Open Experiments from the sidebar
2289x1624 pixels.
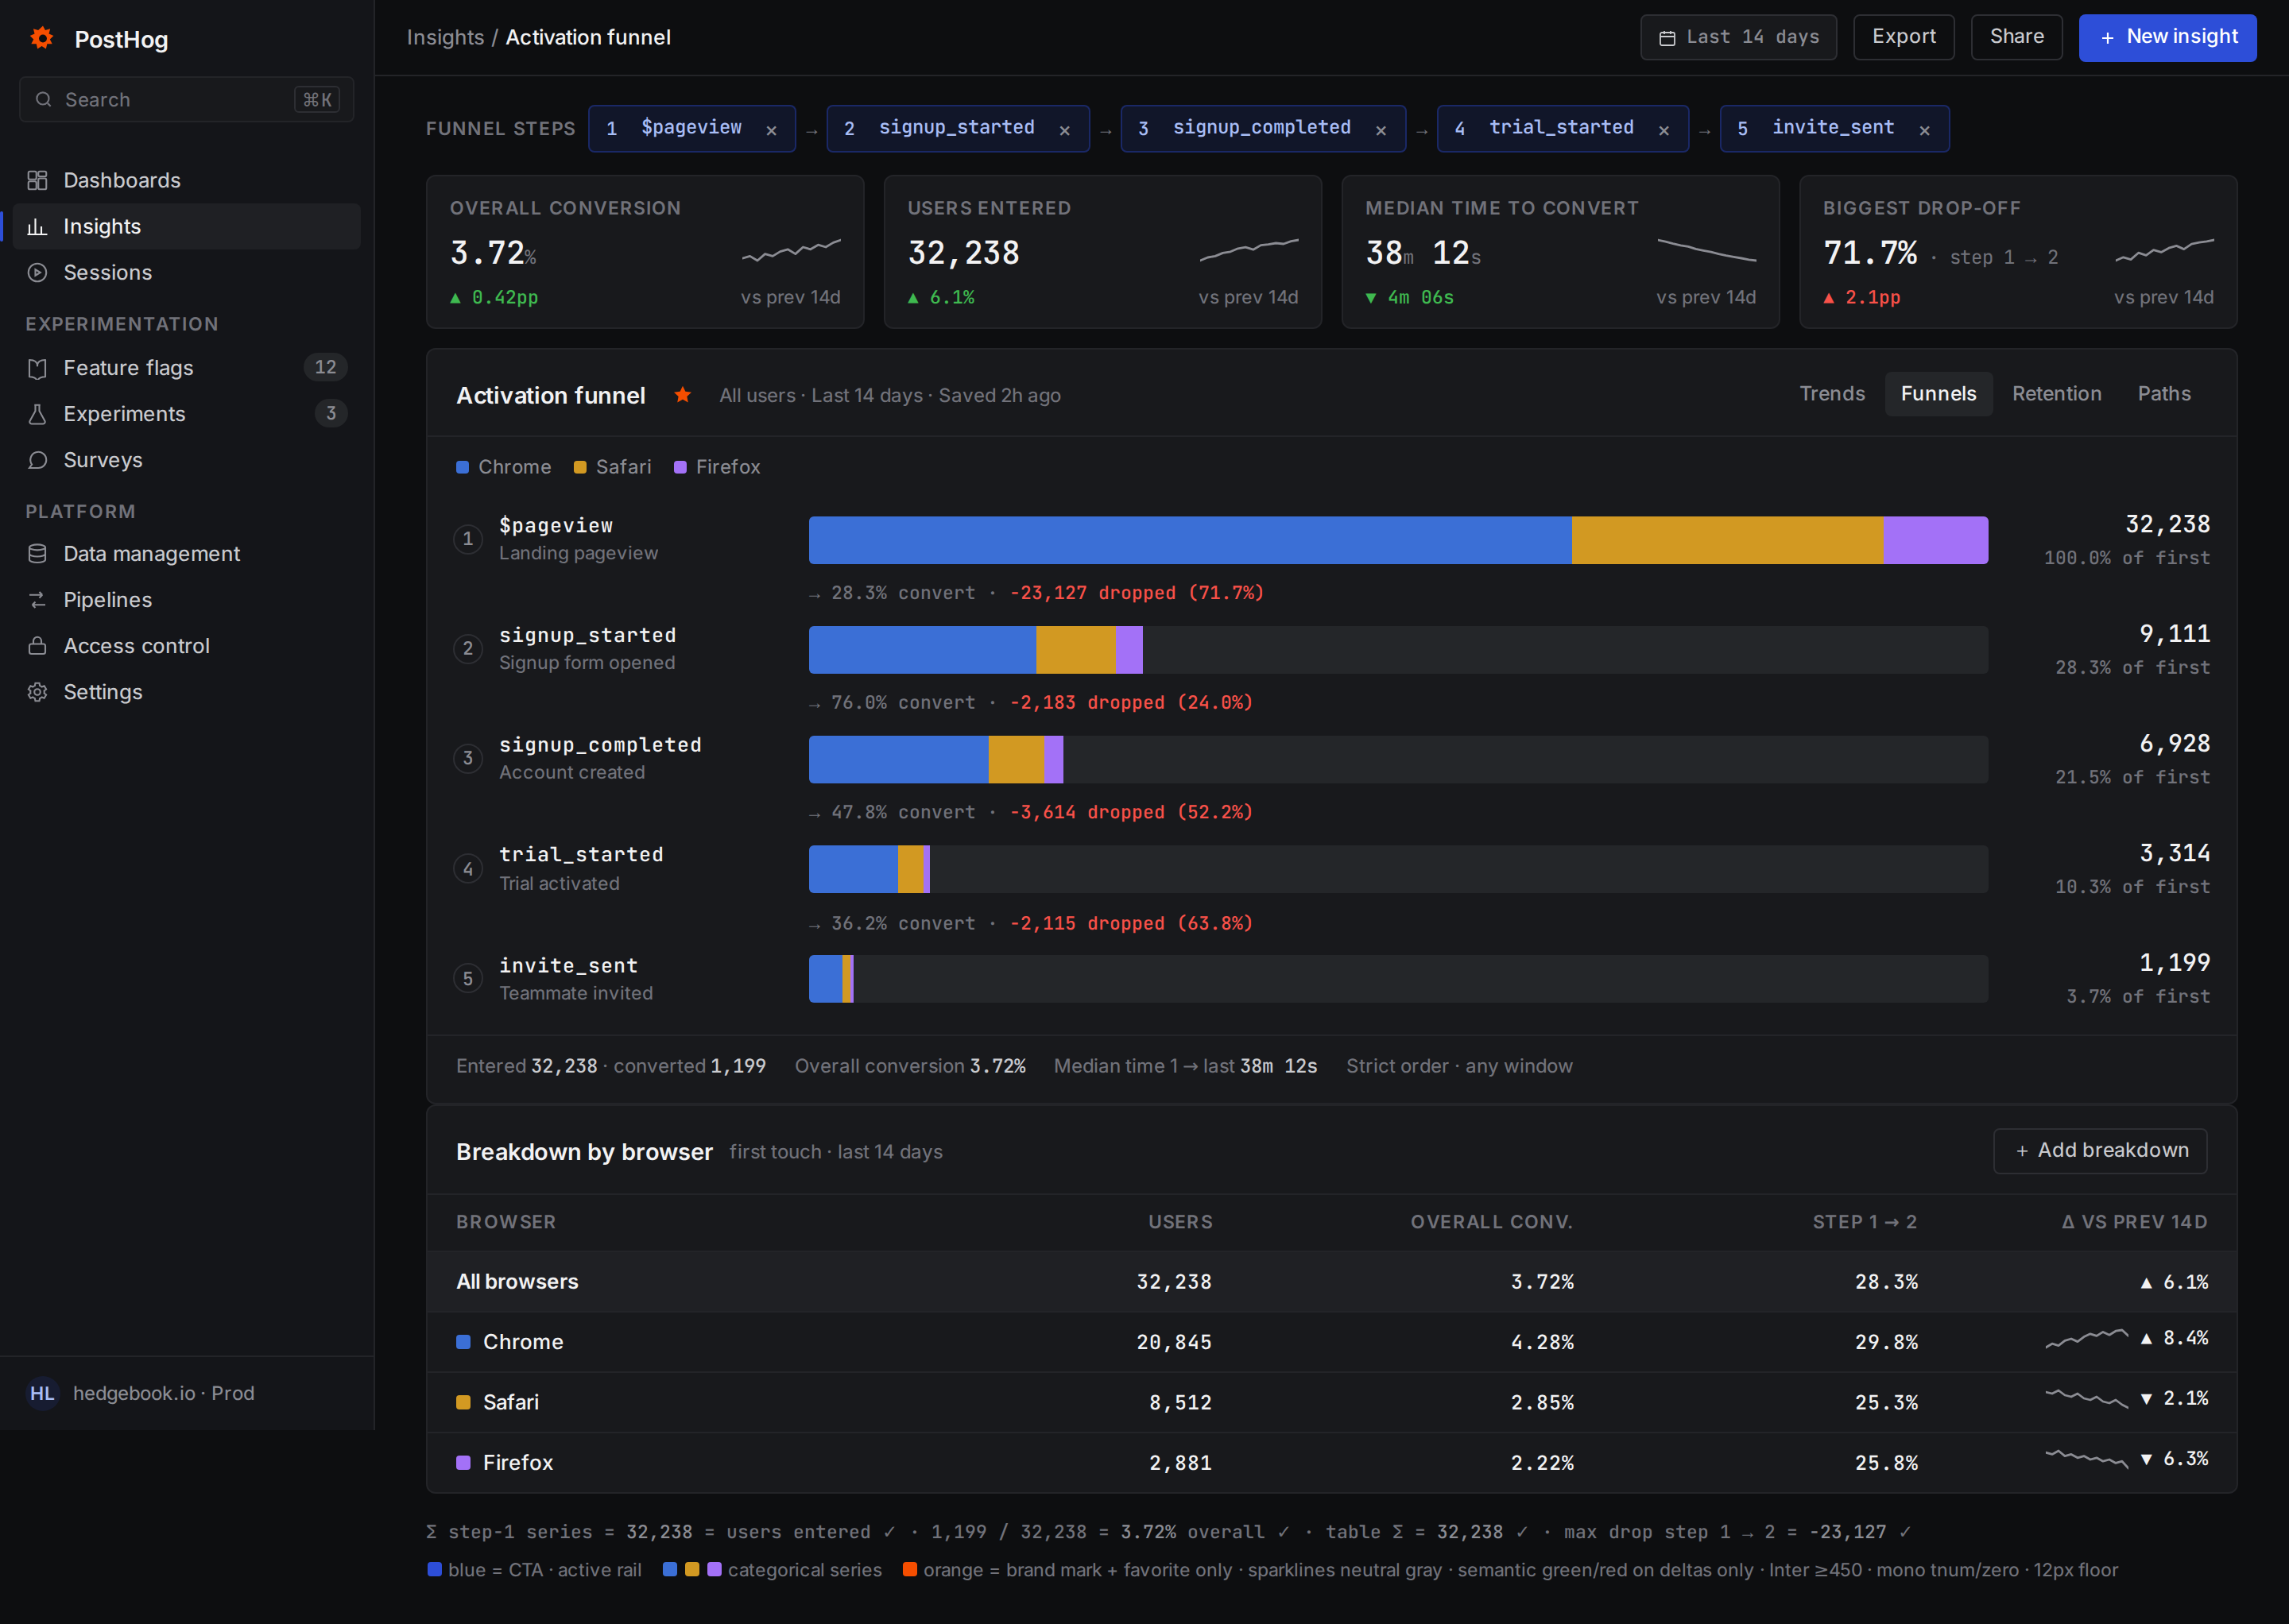[x=187, y=413]
